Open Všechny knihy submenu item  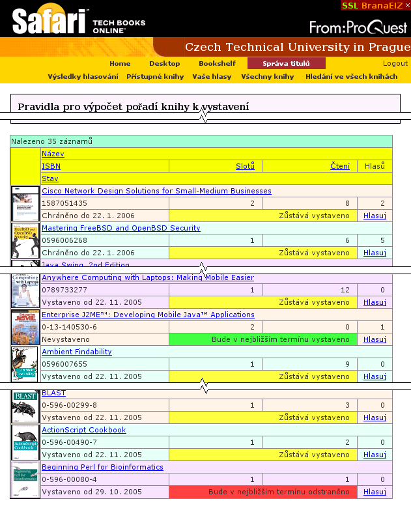pyautogui.click(x=268, y=76)
